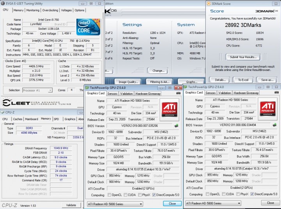Click the CPU-Z window title icon
The height and width of the screenshot is (209, 281).
click(x=2, y=112)
